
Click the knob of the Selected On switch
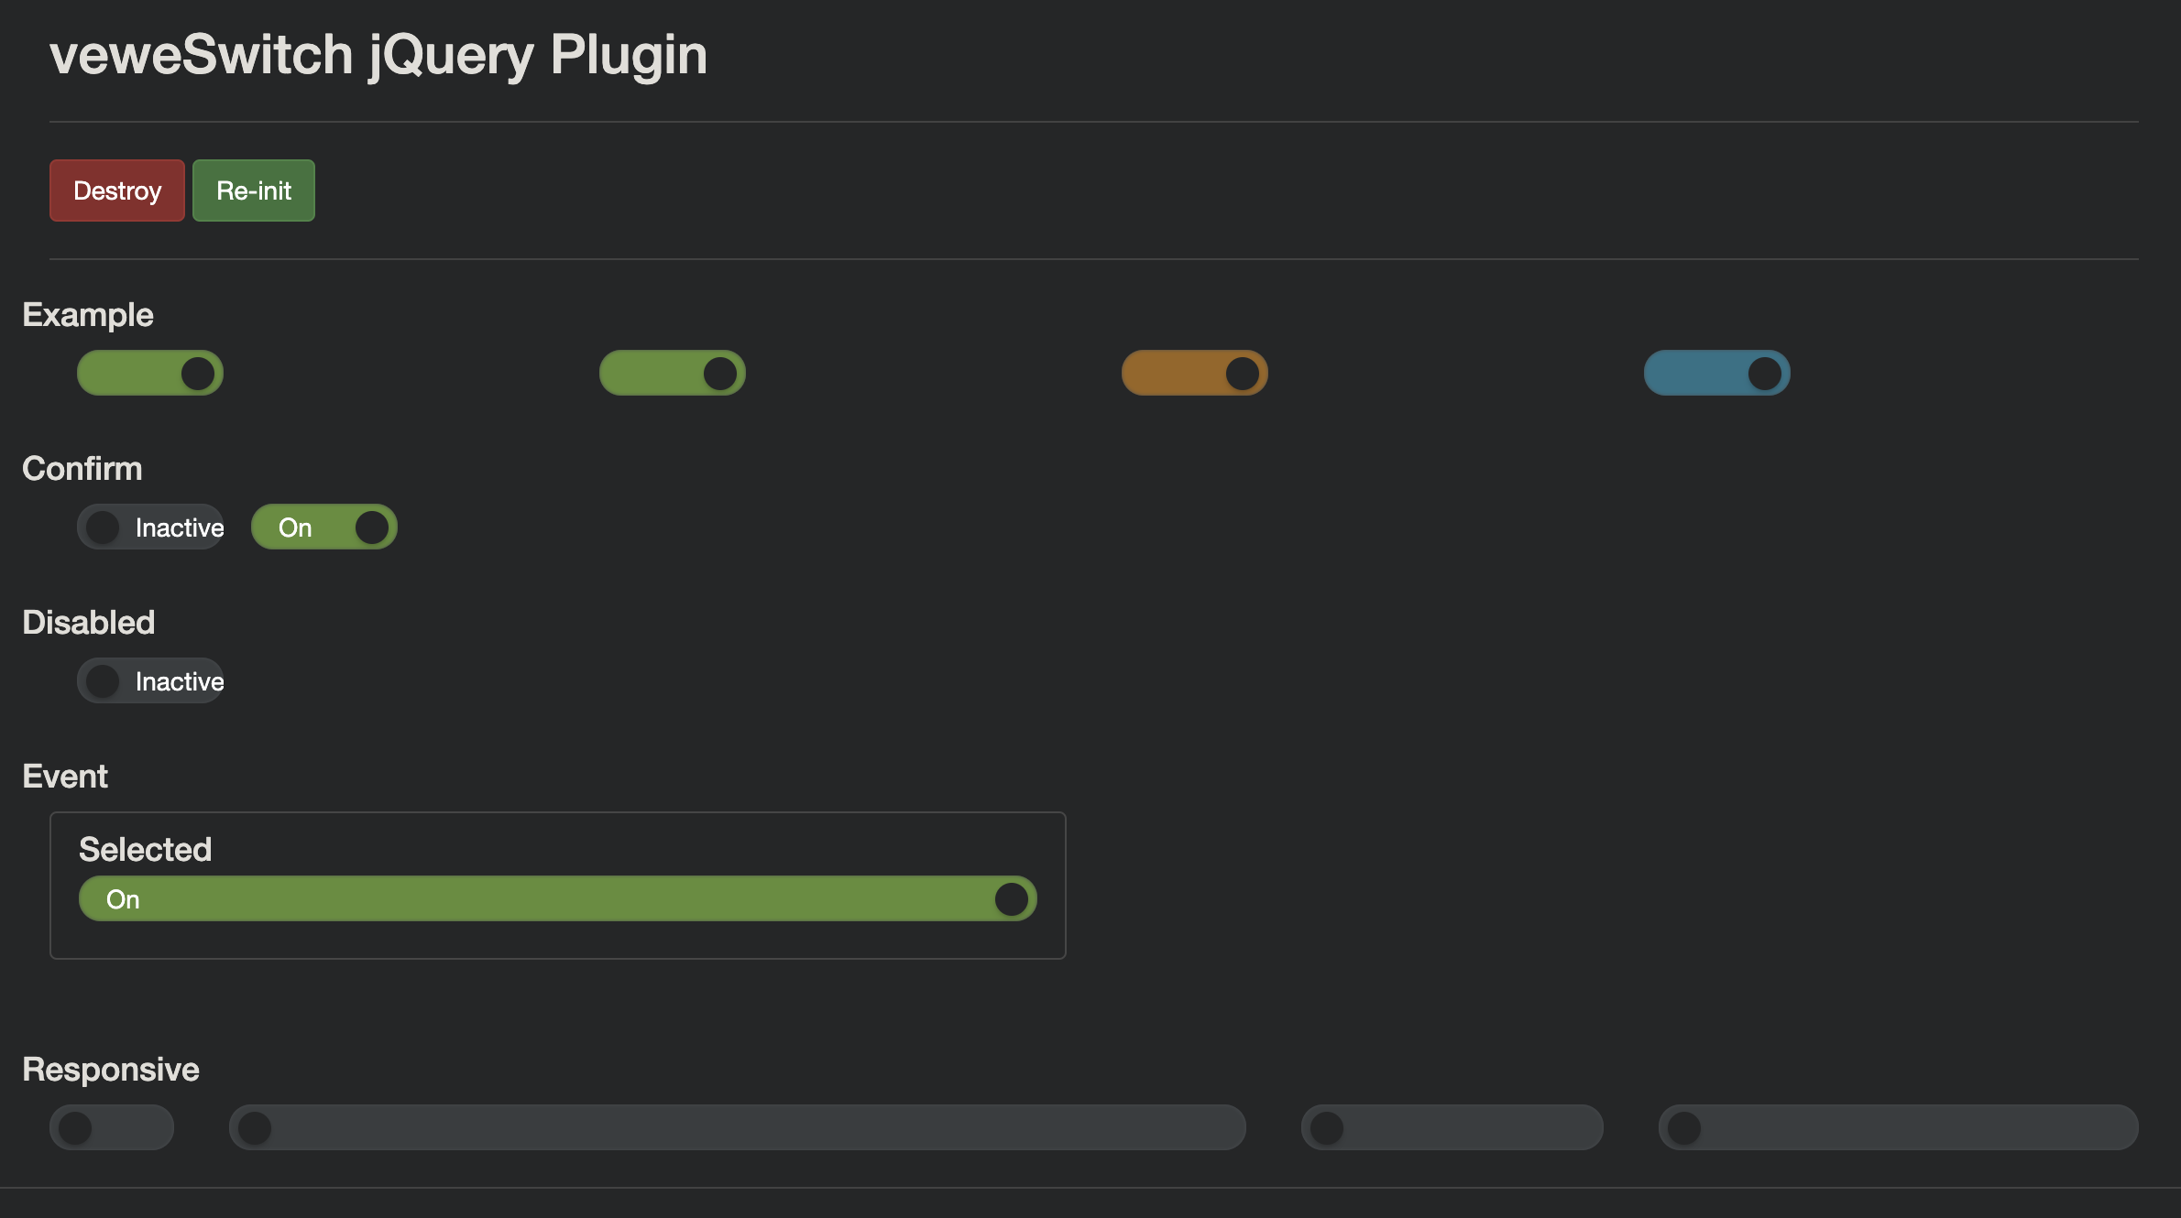click(x=1012, y=898)
